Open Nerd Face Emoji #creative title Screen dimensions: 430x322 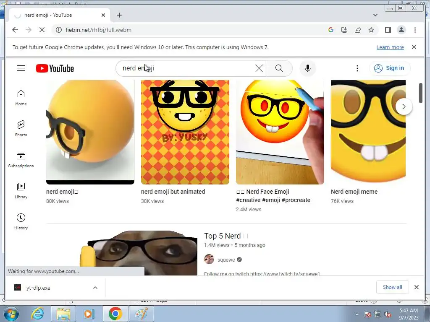(273, 196)
